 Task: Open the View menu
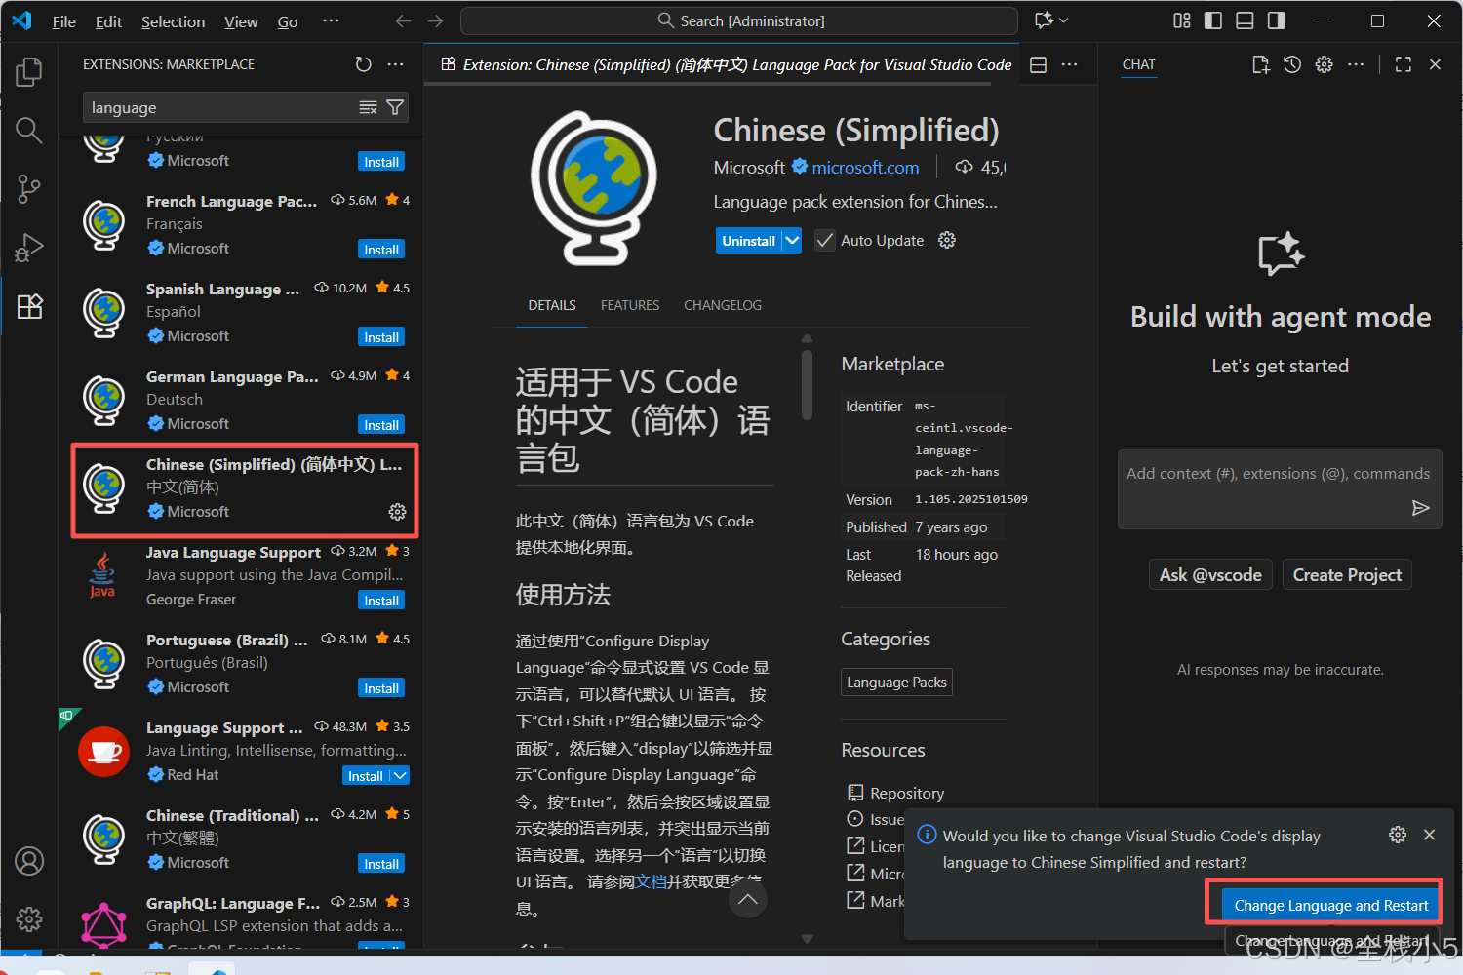[241, 21]
